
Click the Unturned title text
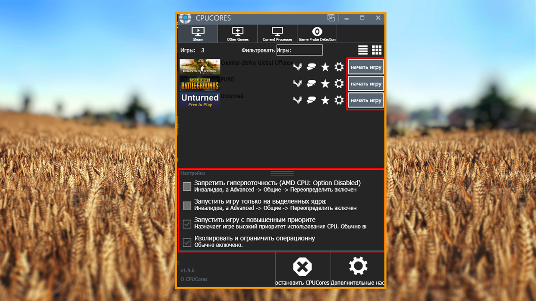pyautogui.click(x=232, y=96)
